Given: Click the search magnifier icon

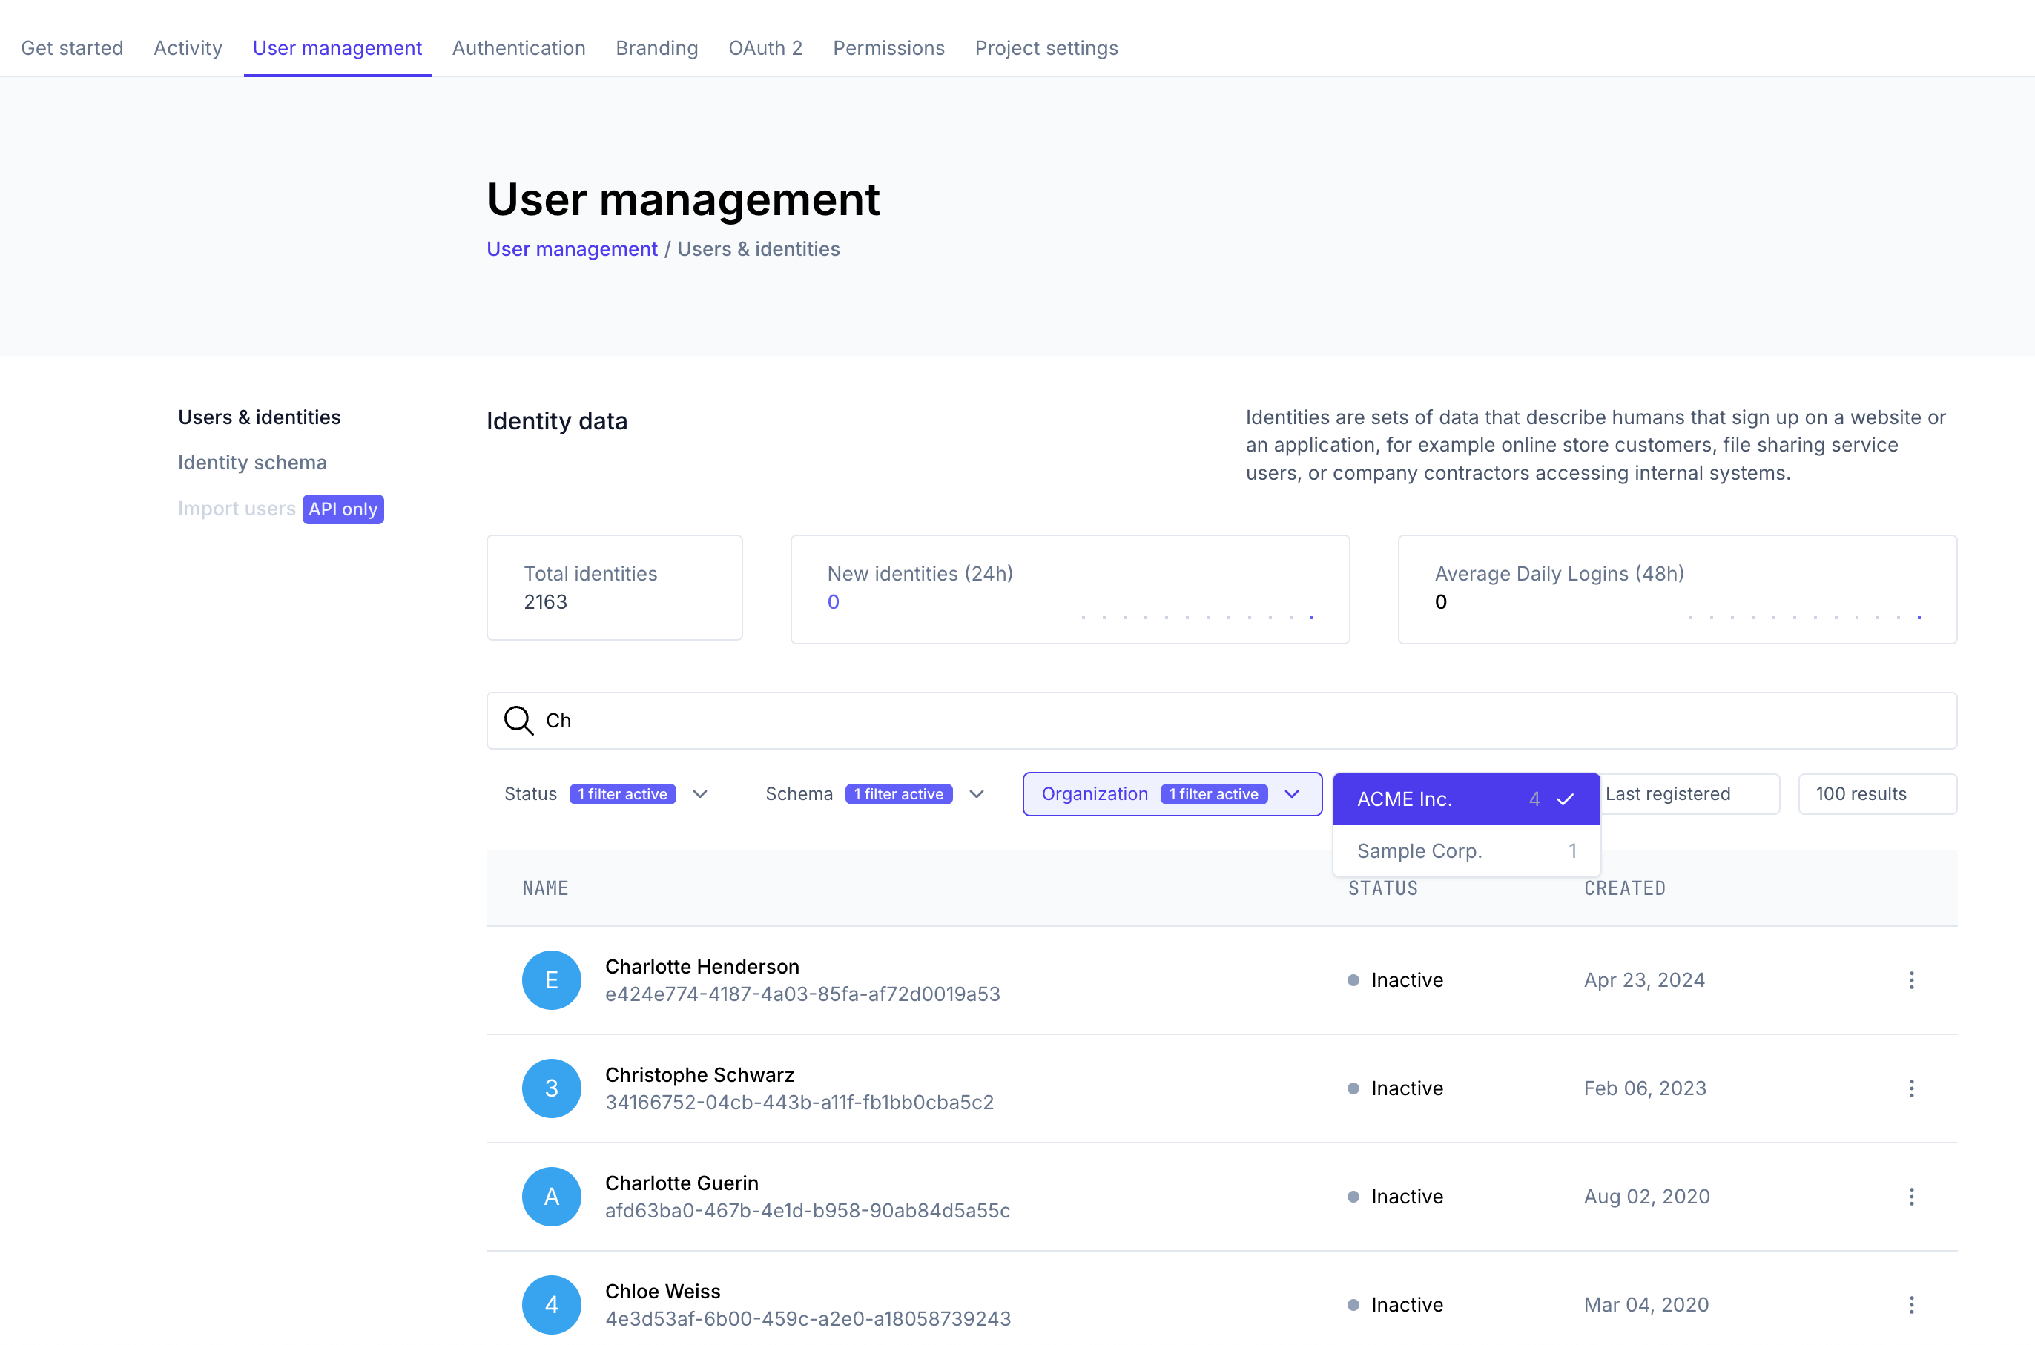Looking at the screenshot, I should coord(518,721).
